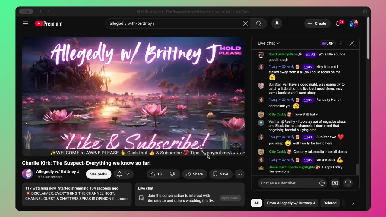Open live chat options three dots
Image resolution: width=386 pixels, height=217 pixels.
pos(341,43)
